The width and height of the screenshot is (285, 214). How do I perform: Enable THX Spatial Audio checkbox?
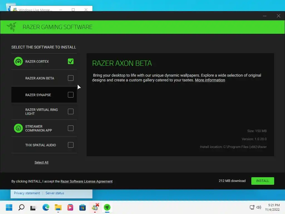[71, 145]
